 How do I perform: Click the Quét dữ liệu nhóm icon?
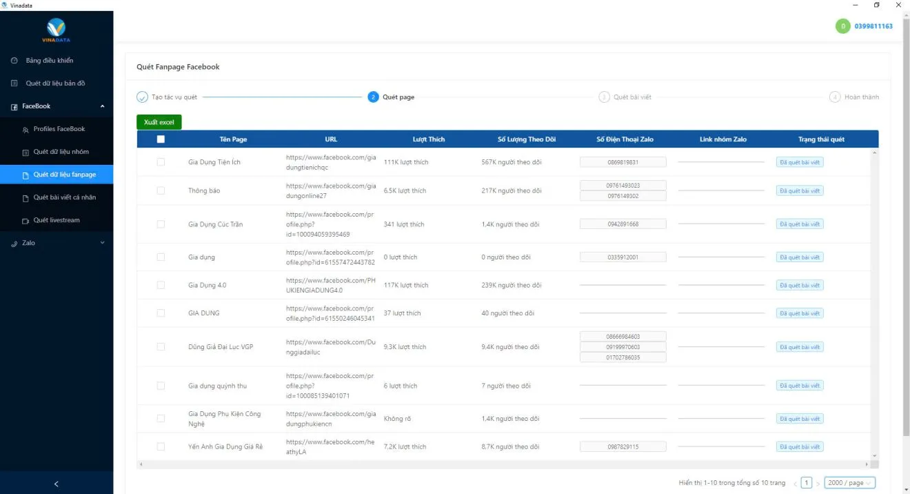pos(26,152)
